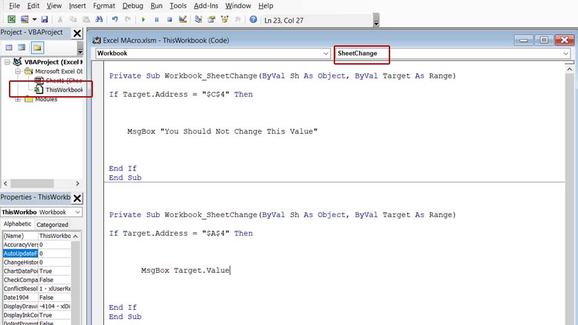
Task: Open Visual Basic Help question mark icon
Action: (253, 19)
